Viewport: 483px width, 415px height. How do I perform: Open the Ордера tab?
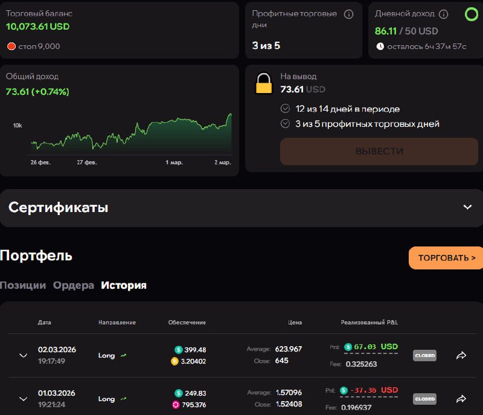coord(74,285)
